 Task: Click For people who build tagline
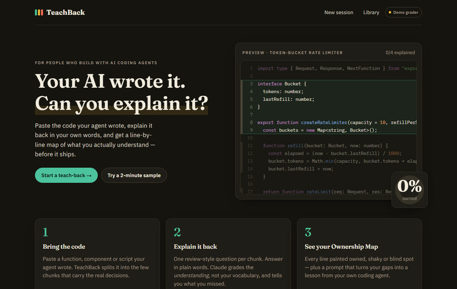(x=96, y=63)
